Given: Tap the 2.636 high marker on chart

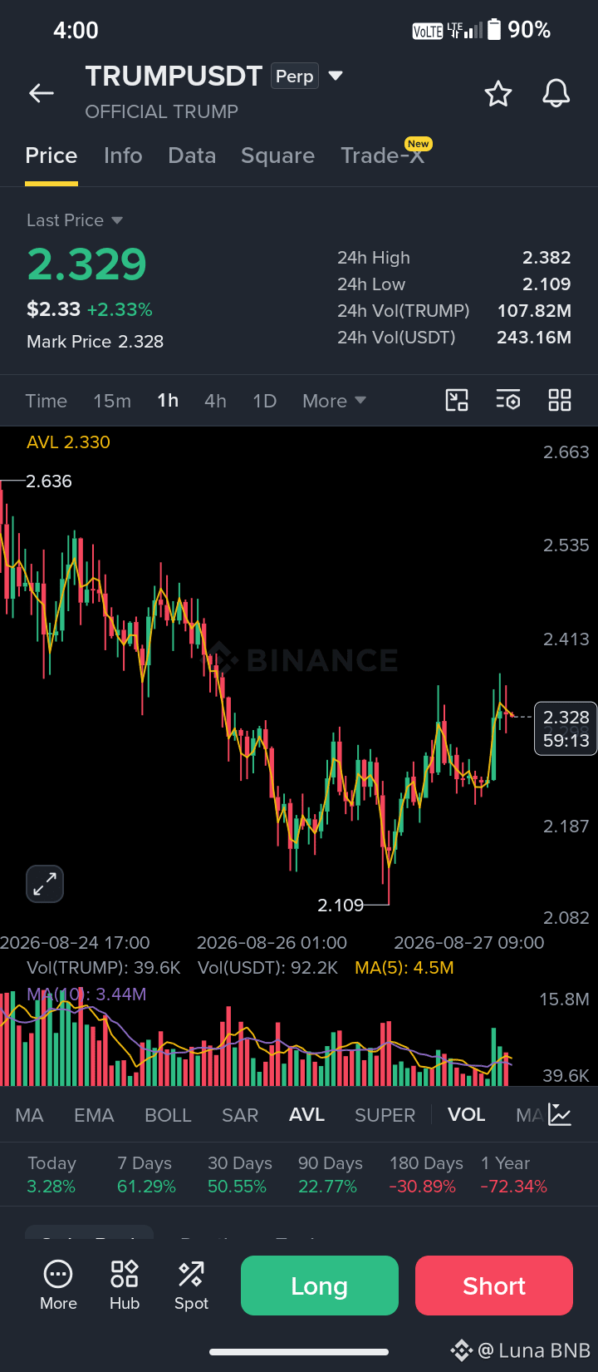Looking at the screenshot, I should click(x=49, y=481).
